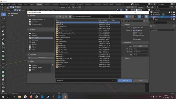This screenshot has width=176, height=99.
Task: Toggle Light visibility eye in outliner
Action: [172, 19]
